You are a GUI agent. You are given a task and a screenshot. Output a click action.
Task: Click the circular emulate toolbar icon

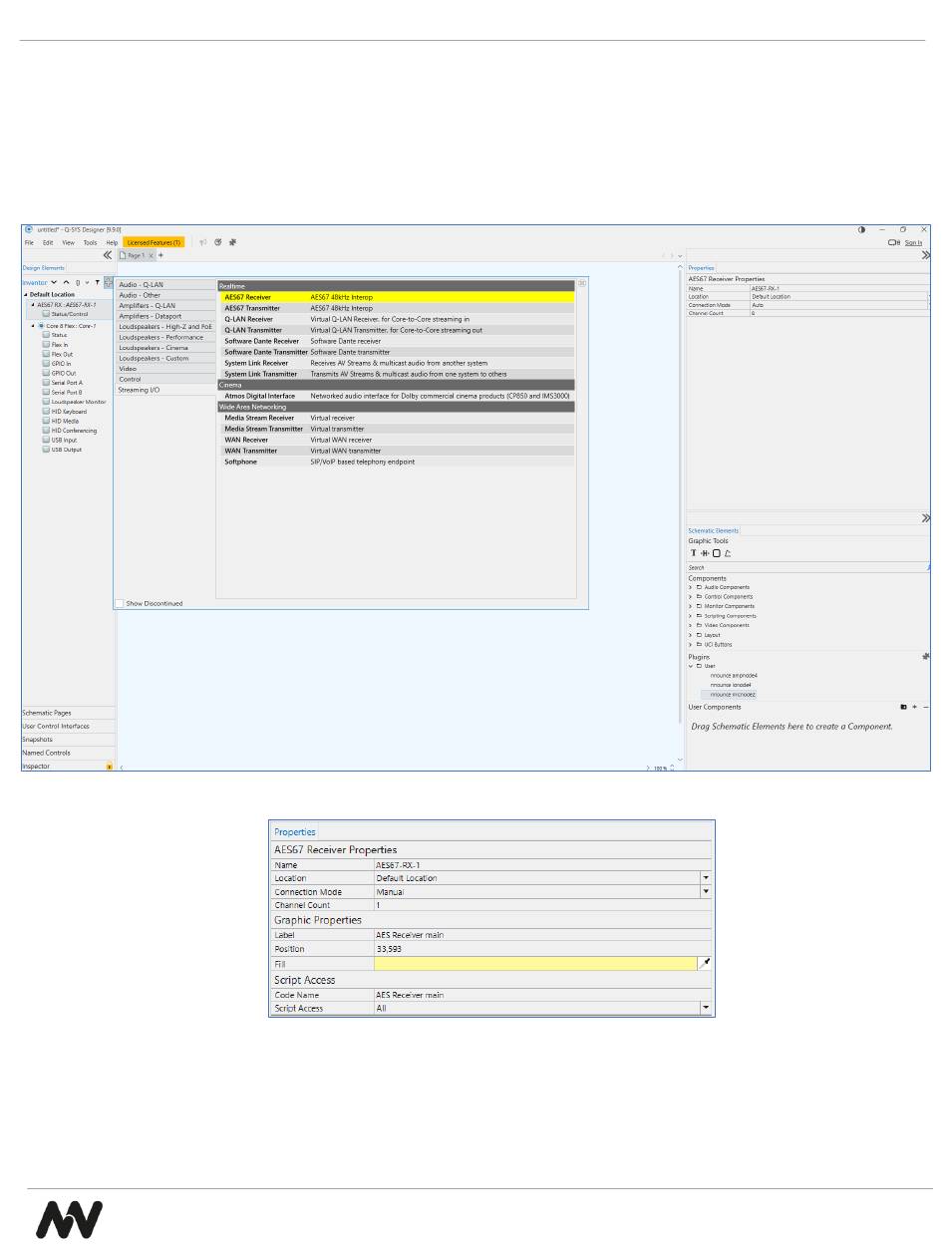[217, 242]
